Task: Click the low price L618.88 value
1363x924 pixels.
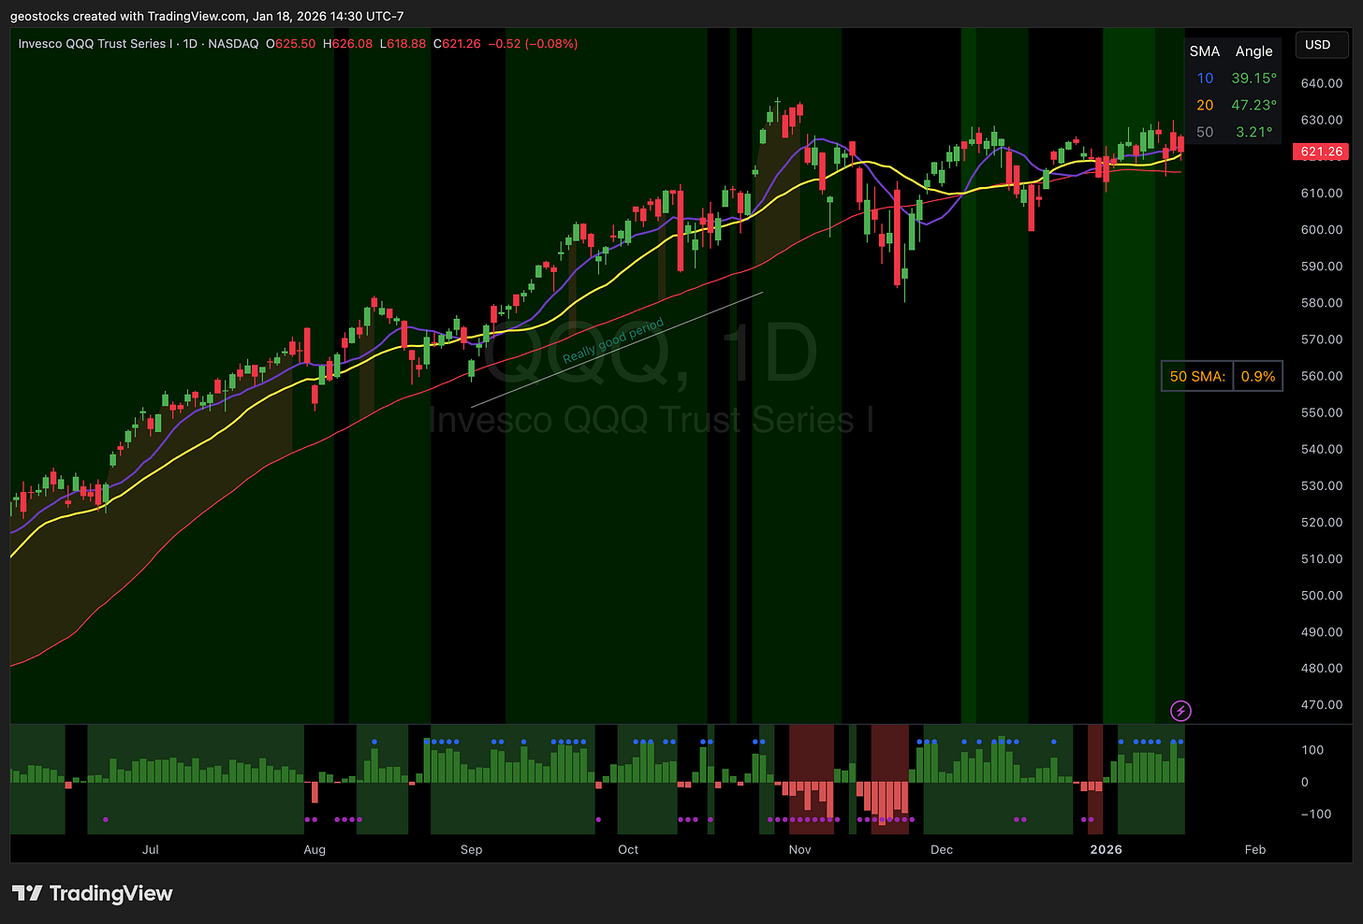Action: (403, 44)
